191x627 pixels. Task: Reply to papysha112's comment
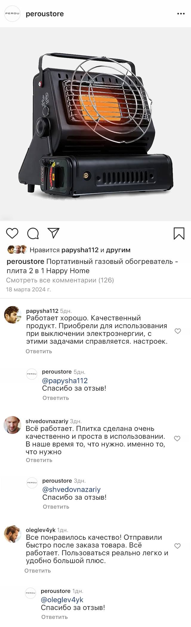tap(39, 351)
